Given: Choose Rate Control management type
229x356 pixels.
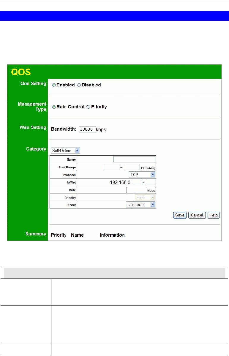Looking at the screenshot, I should 54,107.
